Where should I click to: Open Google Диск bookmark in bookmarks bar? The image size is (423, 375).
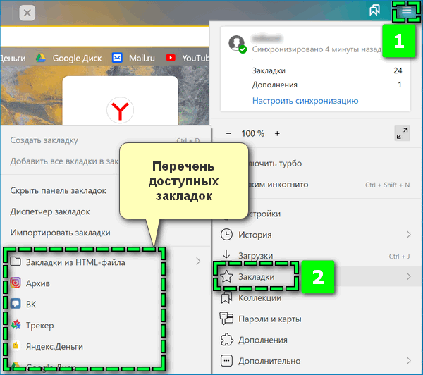pyautogui.click(x=69, y=58)
